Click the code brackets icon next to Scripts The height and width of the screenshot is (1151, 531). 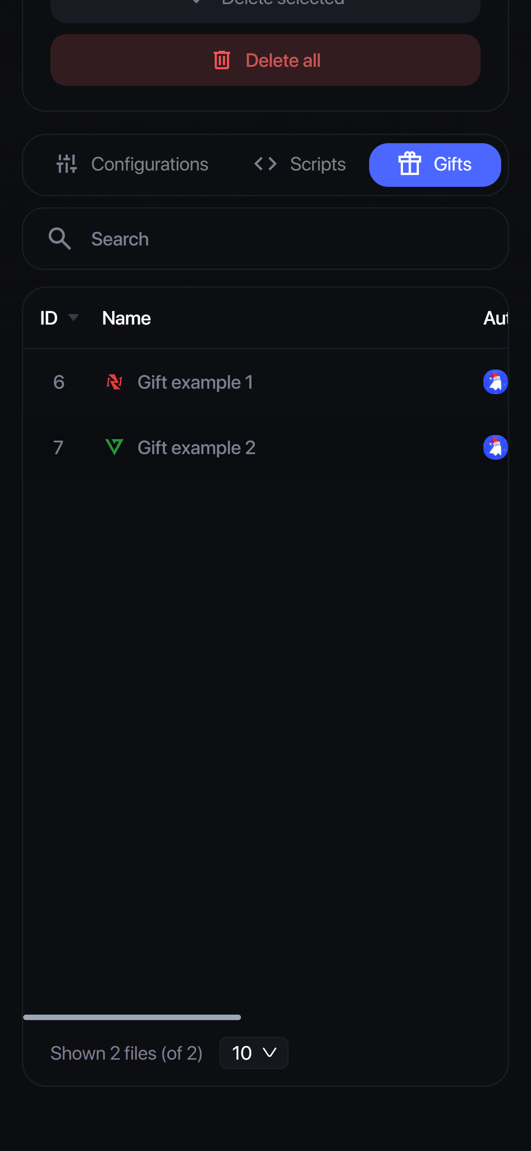point(265,164)
